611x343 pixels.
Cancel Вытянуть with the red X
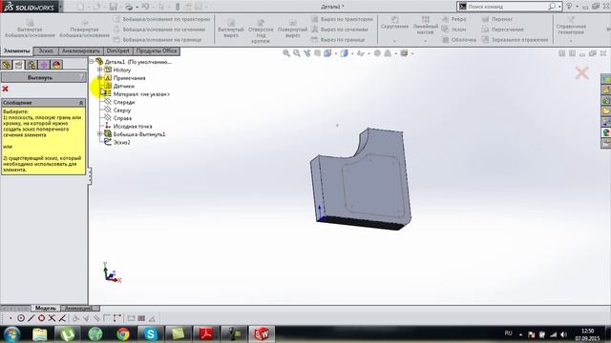coord(5,89)
